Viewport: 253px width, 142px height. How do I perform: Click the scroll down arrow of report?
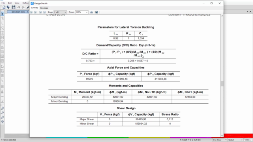(x=222, y=136)
